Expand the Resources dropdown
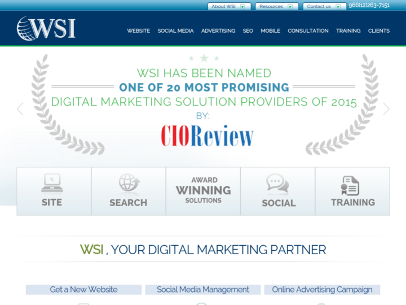This screenshot has width=406, height=305. click(276, 6)
